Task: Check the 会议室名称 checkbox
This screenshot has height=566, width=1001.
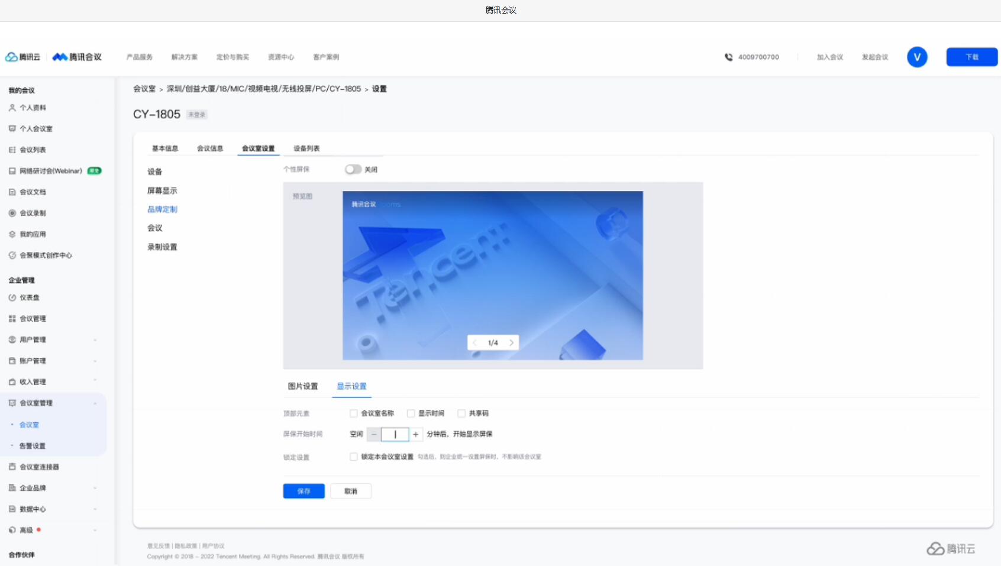Action: click(353, 413)
